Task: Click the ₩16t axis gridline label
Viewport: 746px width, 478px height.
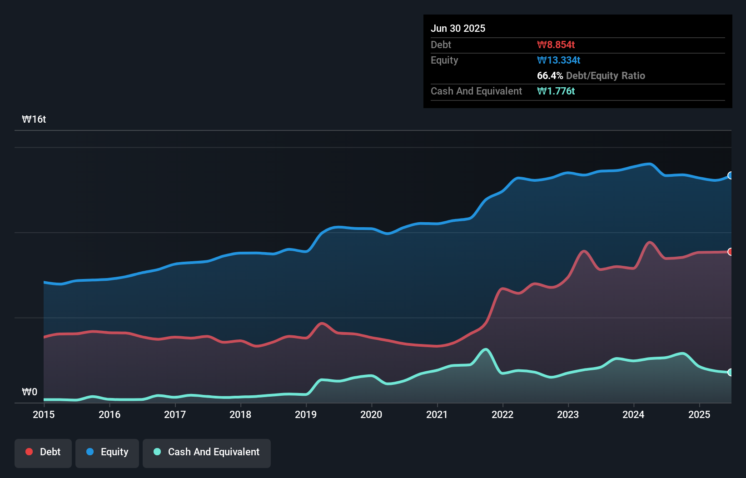Action: pos(34,119)
